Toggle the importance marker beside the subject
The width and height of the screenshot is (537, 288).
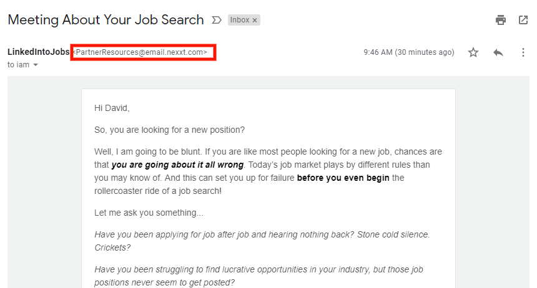pyautogui.click(x=217, y=20)
